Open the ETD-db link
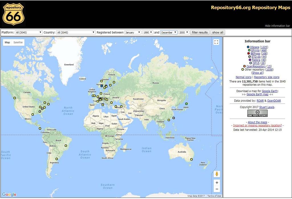This screenshot has height=199, width=292. pos(256,57)
